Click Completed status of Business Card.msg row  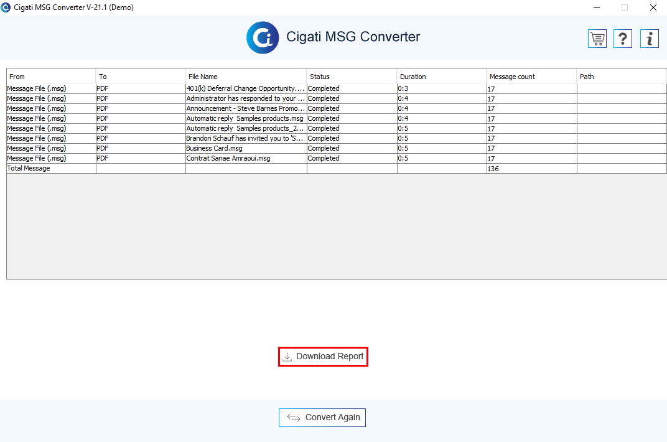point(352,148)
